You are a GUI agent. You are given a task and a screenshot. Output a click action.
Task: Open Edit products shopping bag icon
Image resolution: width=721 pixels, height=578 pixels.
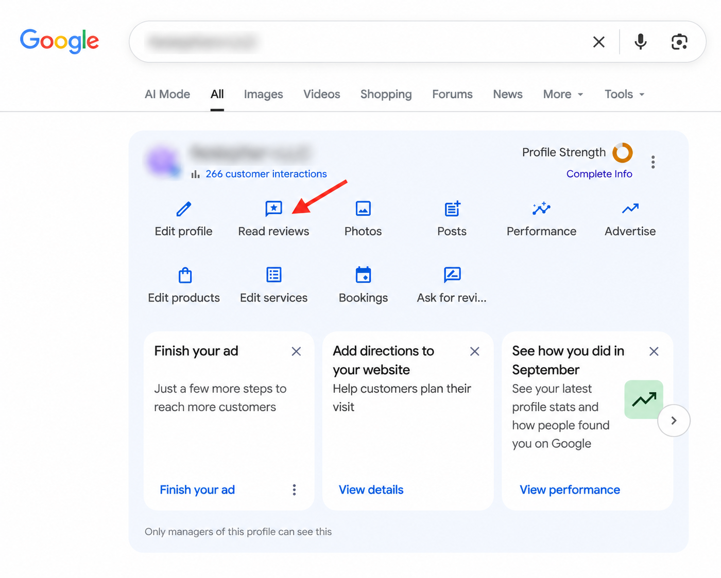[185, 275]
